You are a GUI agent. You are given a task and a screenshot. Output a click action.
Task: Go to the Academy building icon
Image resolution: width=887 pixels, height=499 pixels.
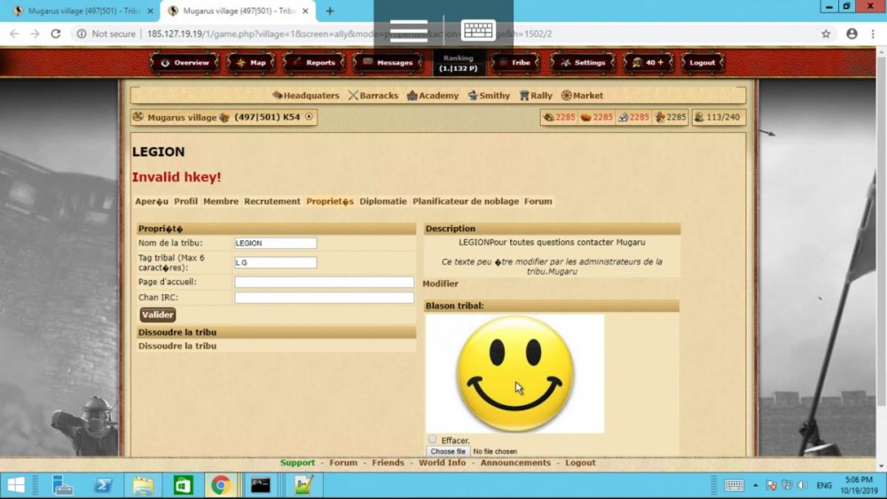pyautogui.click(x=412, y=96)
